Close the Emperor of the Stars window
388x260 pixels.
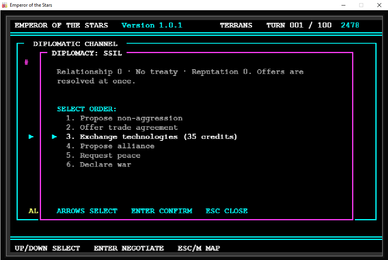coord(379,5)
